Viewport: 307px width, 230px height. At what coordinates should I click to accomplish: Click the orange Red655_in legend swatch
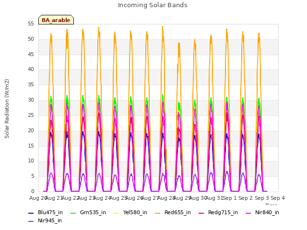[x=158, y=213]
